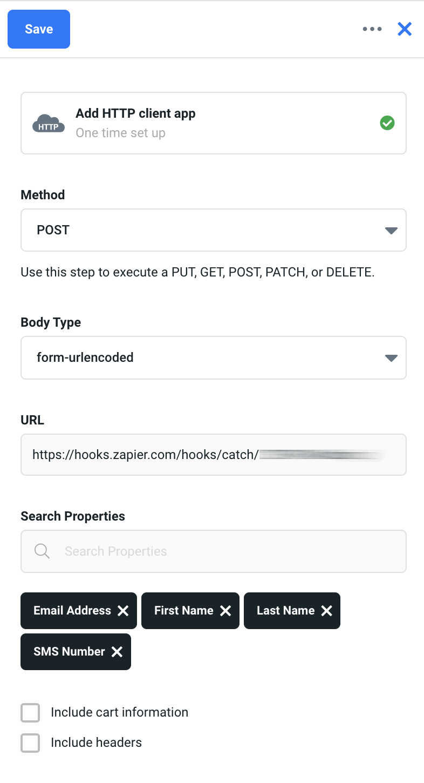Remove the SMS Number property tag

[117, 652]
